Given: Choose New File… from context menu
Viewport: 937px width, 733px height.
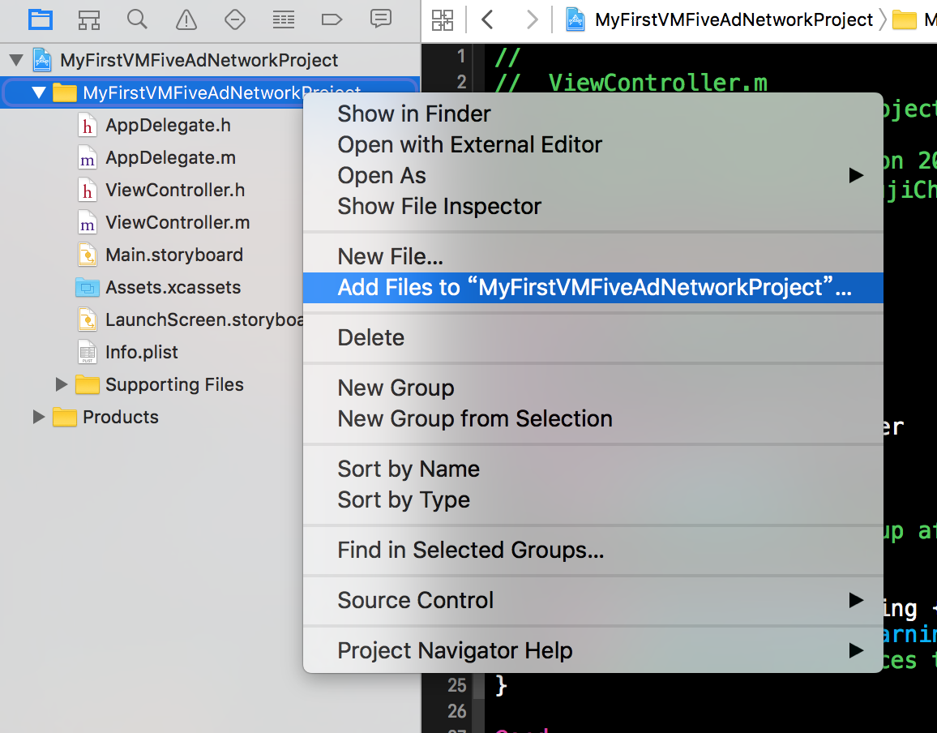Looking at the screenshot, I should click(x=593, y=256).
